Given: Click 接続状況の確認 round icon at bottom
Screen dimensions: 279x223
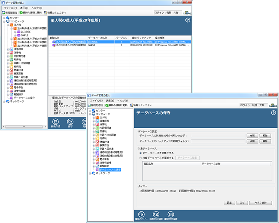Looking at the screenshot, I should coord(156,214).
